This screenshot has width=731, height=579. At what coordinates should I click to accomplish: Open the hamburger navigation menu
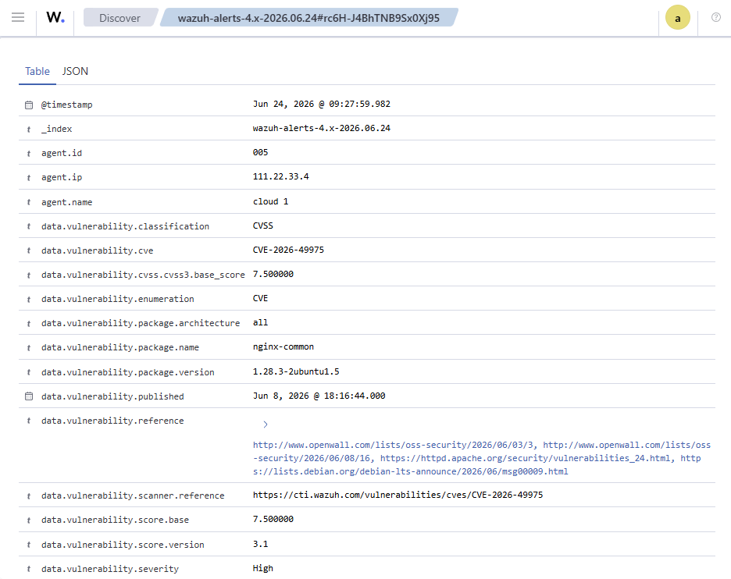tap(18, 18)
